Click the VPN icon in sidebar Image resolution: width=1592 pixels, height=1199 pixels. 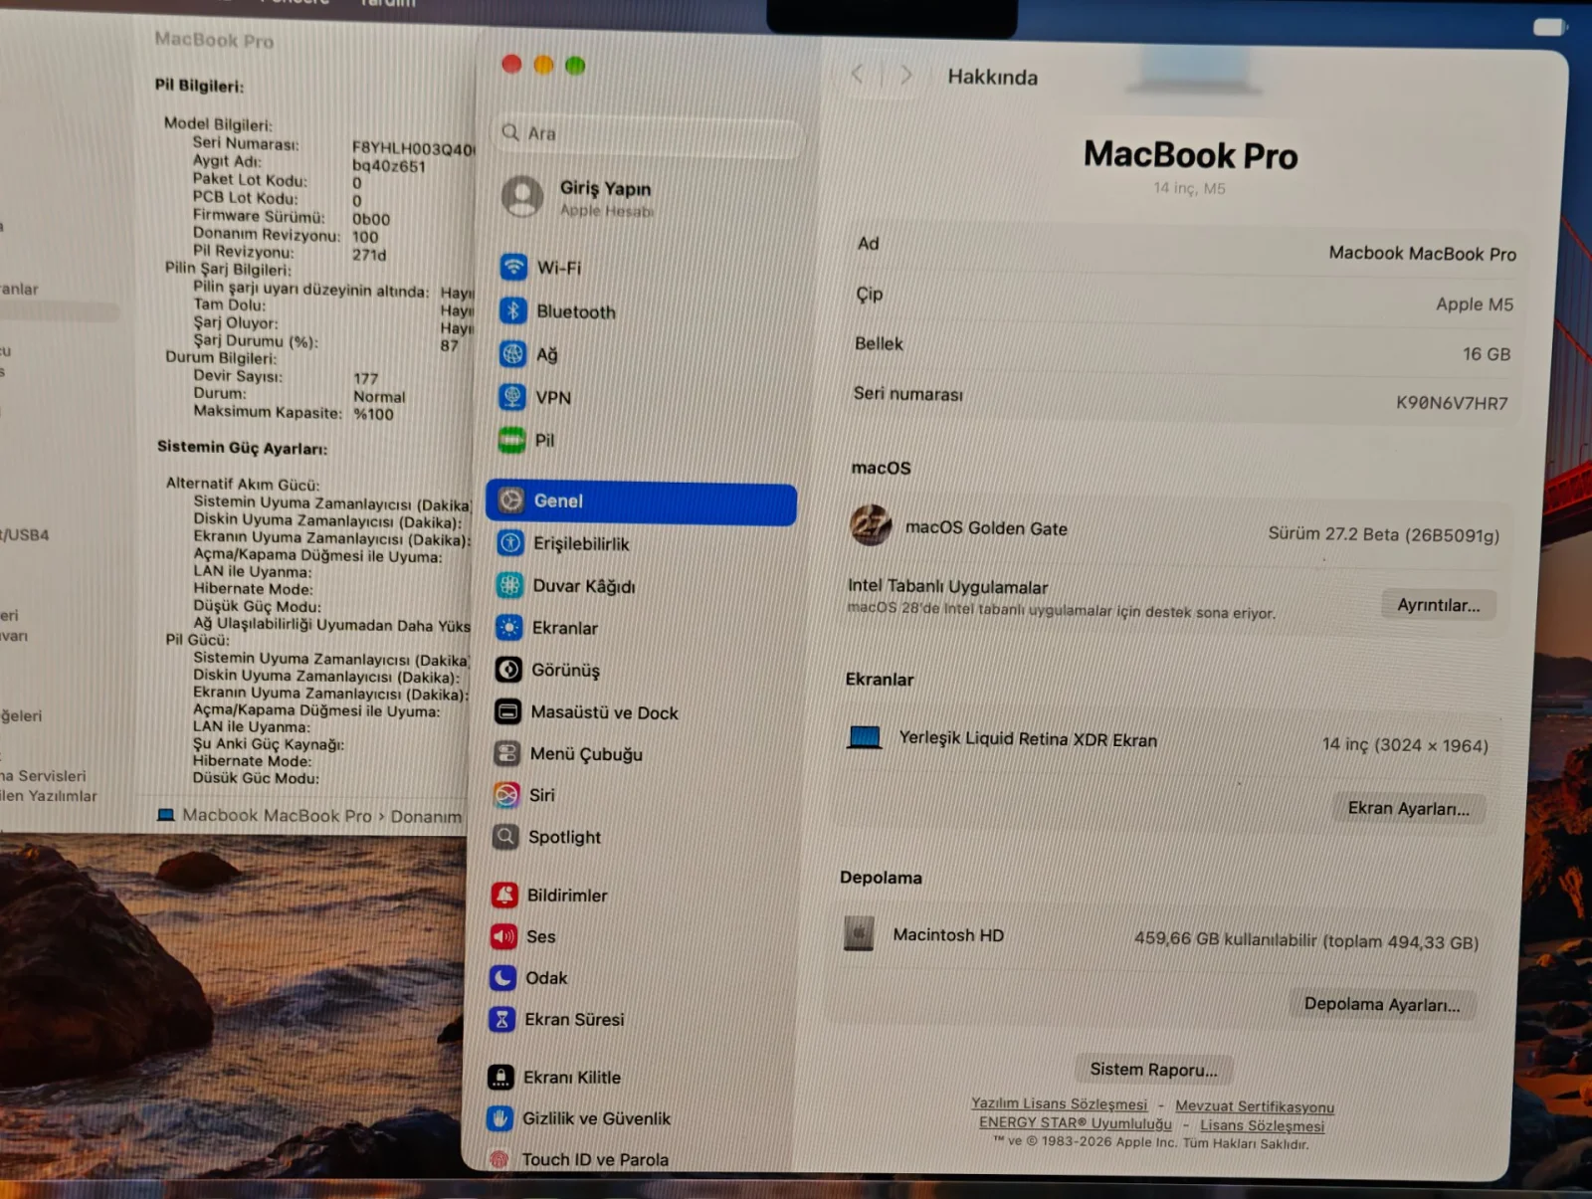click(512, 397)
